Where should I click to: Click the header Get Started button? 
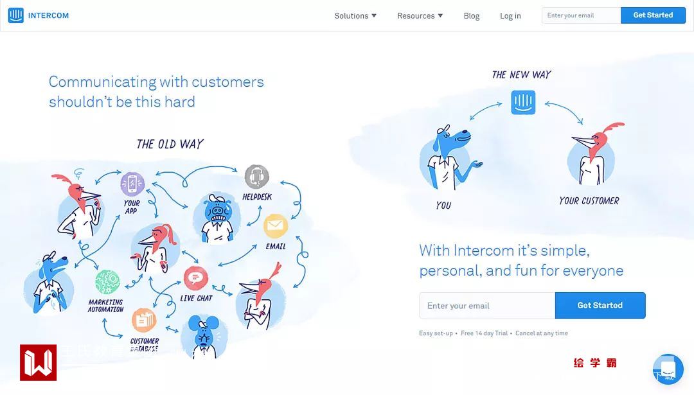click(653, 15)
